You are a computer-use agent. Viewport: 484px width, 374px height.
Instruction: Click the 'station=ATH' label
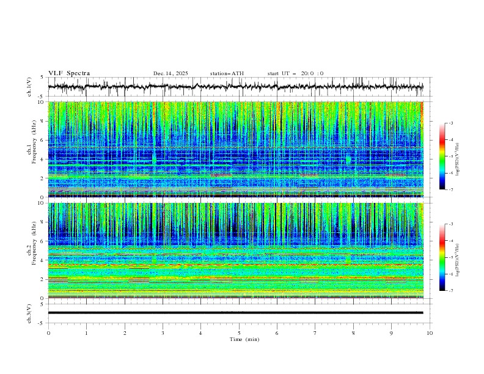[x=227, y=73]
